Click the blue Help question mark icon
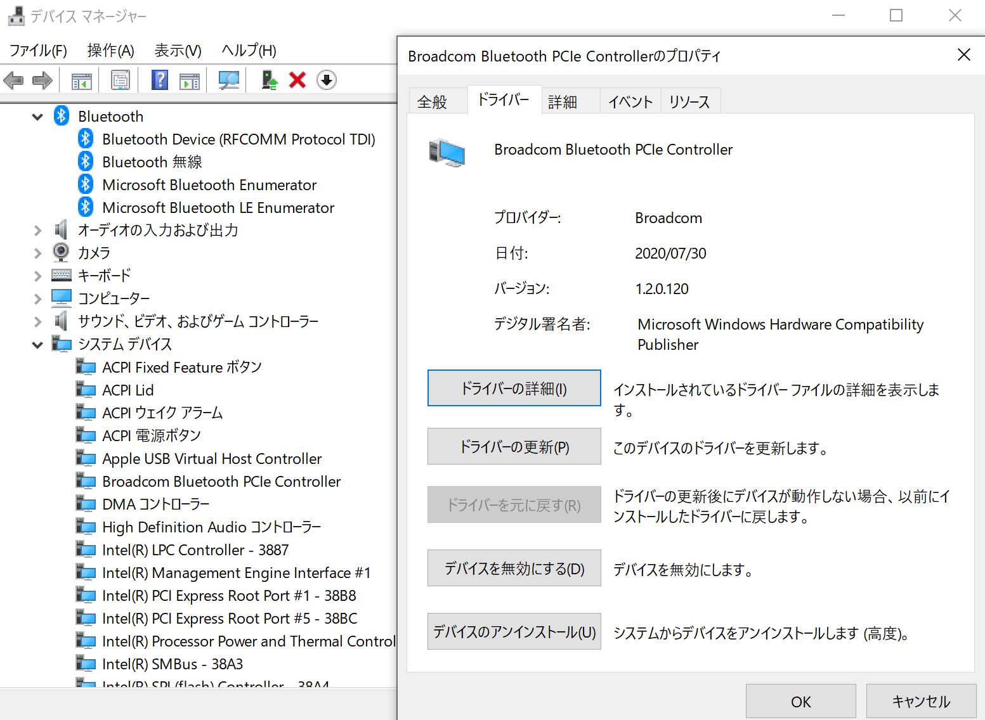This screenshot has width=985, height=720. [160, 80]
